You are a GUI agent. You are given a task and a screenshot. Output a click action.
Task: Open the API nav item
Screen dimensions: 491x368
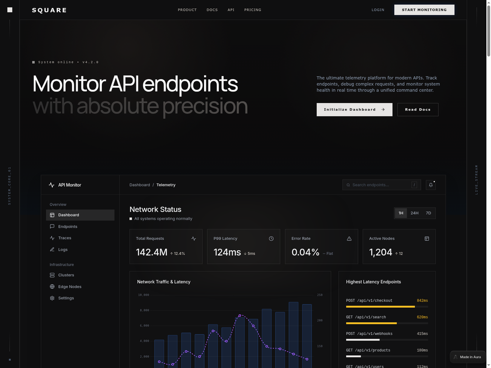pos(231,10)
